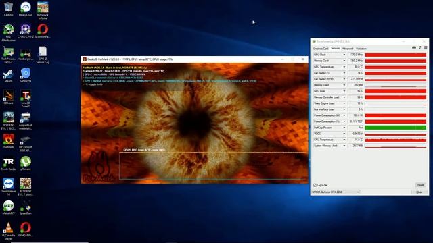Launch VLC media player from desktop
The image size is (433, 243).
pos(8,232)
